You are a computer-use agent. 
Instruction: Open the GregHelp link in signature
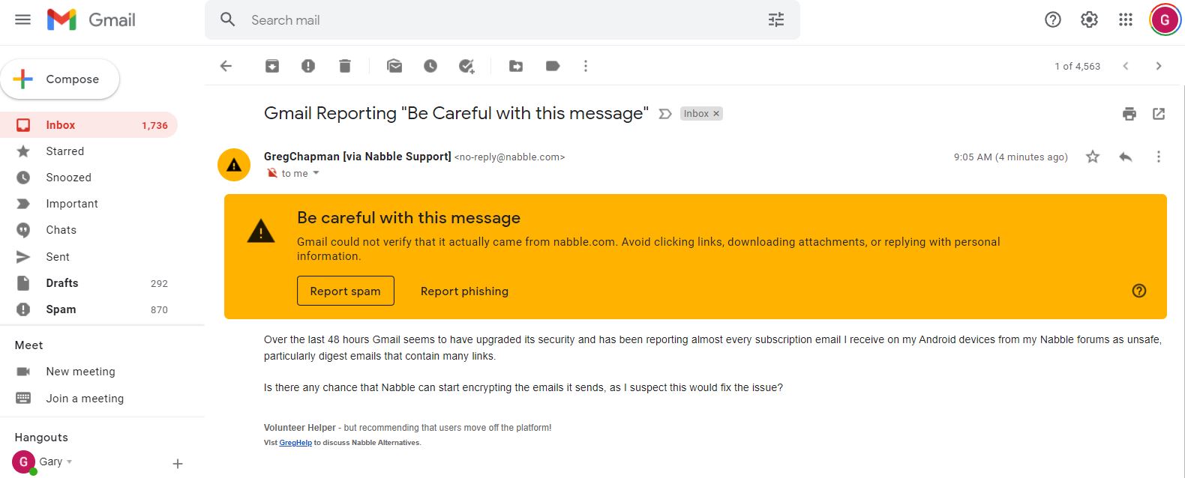(295, 443)
